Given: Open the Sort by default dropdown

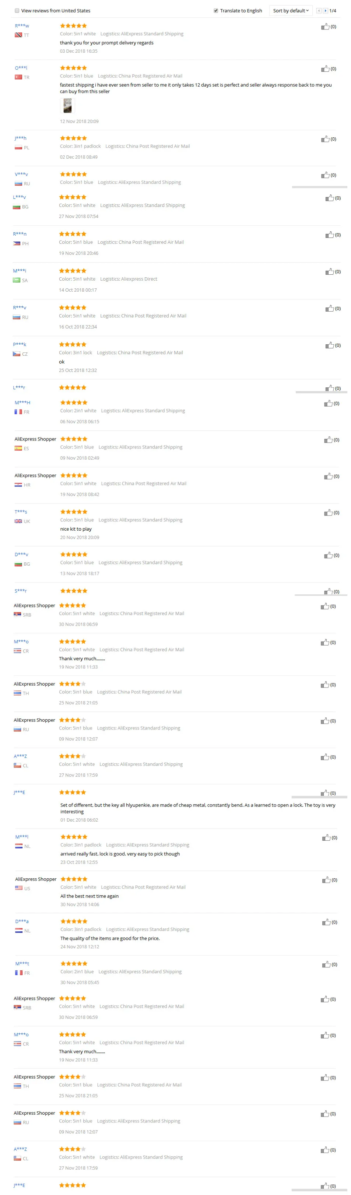Looking at the screenshot, I should tap(291, 11).
